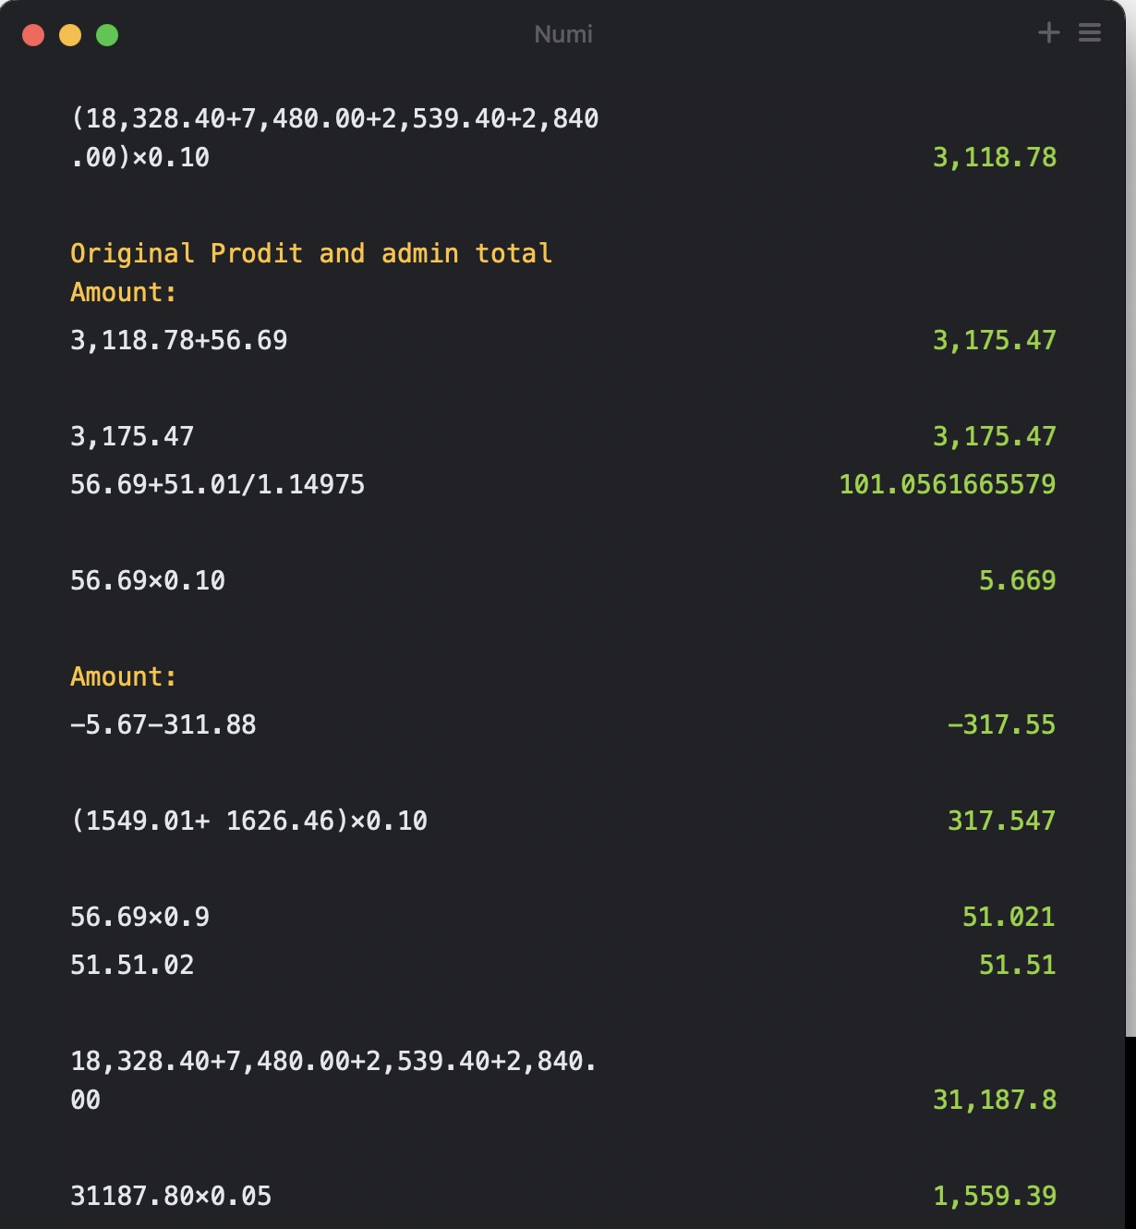The height and width of the screenshot is (1229, 1136).
Task: Click the green fullscreen button
Action: [107, 35]
